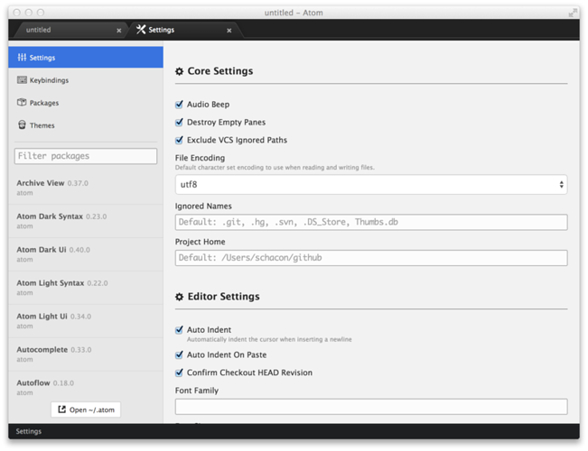Open the File Encoding utf8 dropdown
The image size is (588, 451).
click(x=370, y=185)
